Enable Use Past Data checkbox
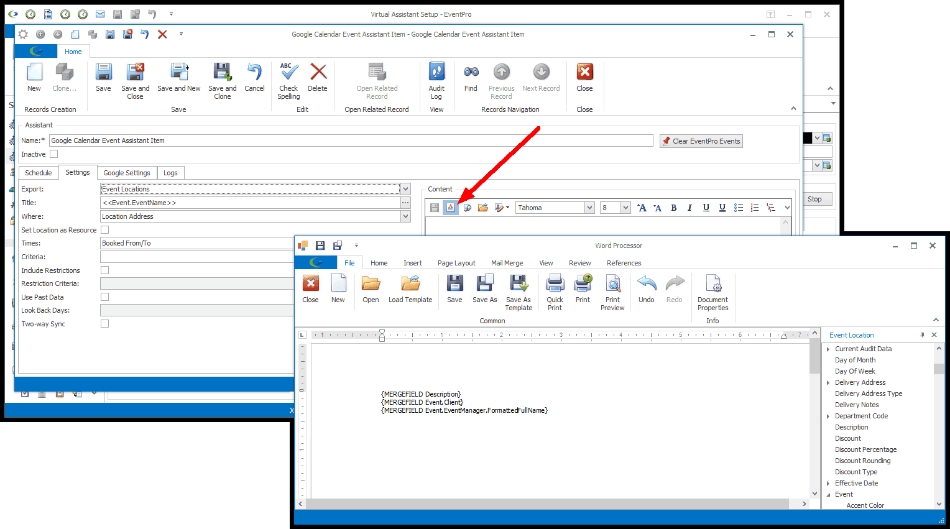This screenshot has height=529, width=950. [x=105, y=297]
